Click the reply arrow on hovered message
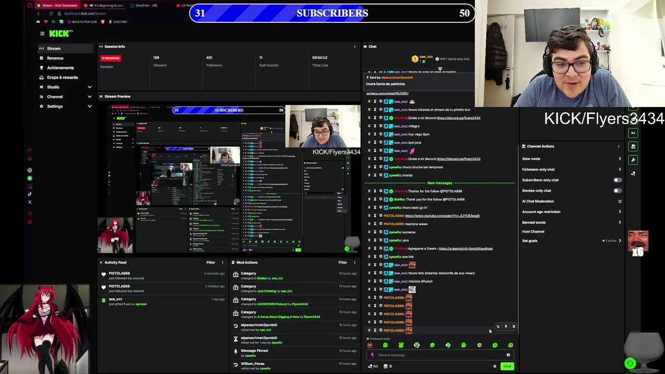Viewport: 665px width, 374px height. point(498,327)
